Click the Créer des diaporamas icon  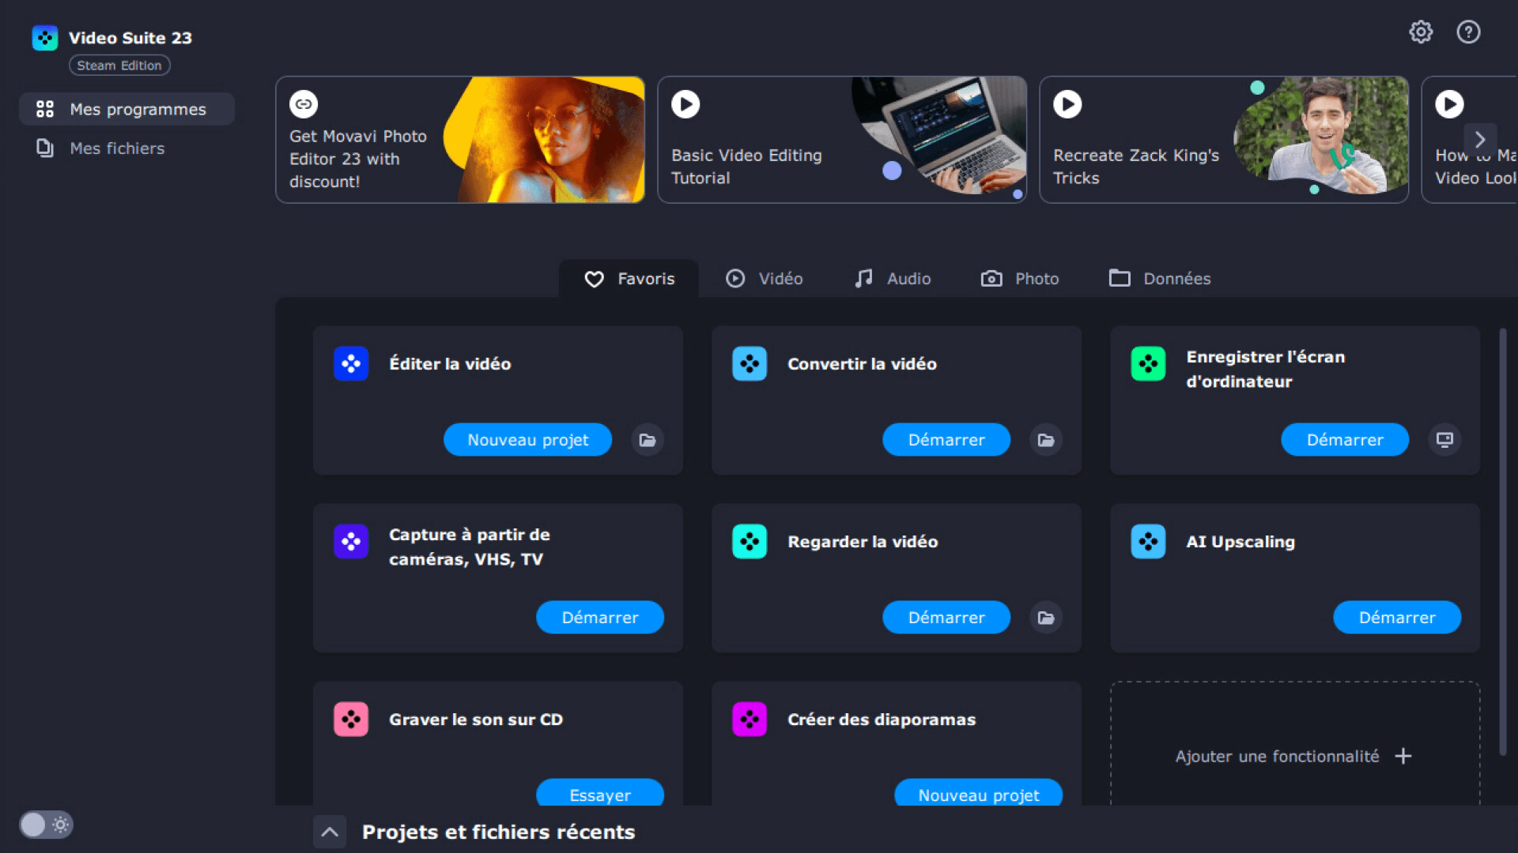point(750,719)
